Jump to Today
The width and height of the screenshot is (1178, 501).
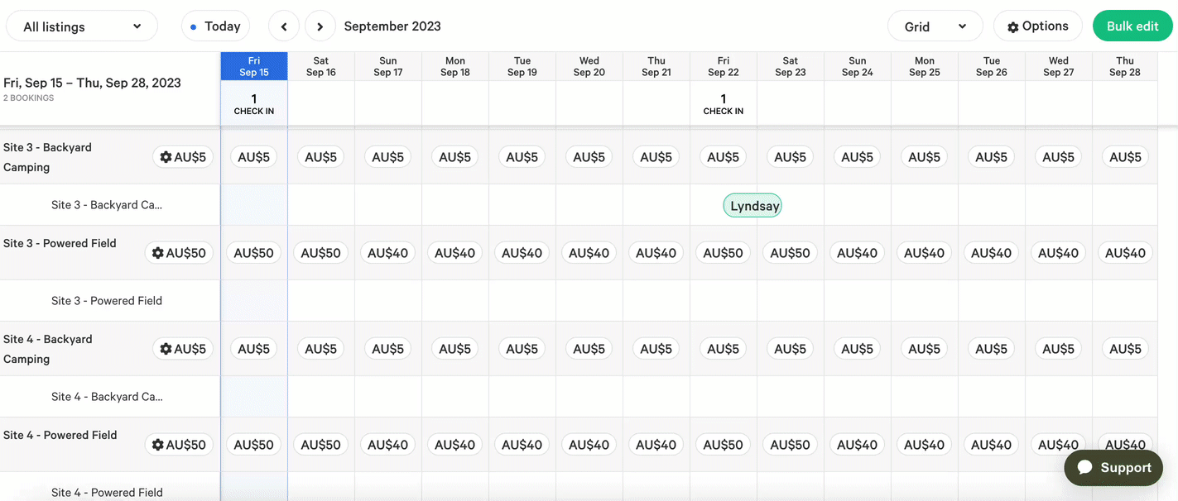215,26
